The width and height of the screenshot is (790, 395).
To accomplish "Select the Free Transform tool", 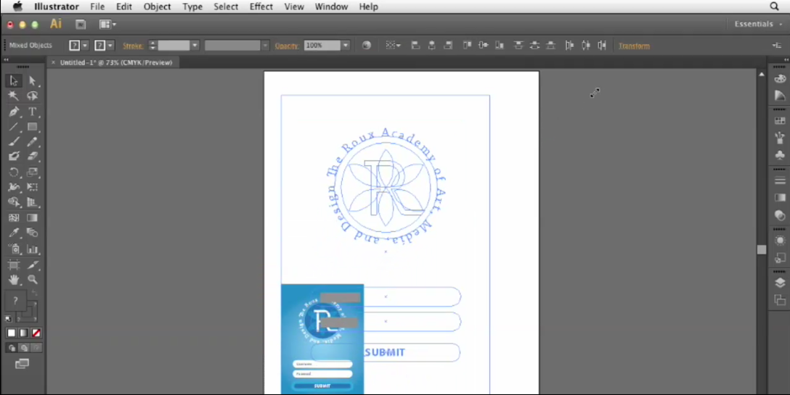I will tap(32, 187).
